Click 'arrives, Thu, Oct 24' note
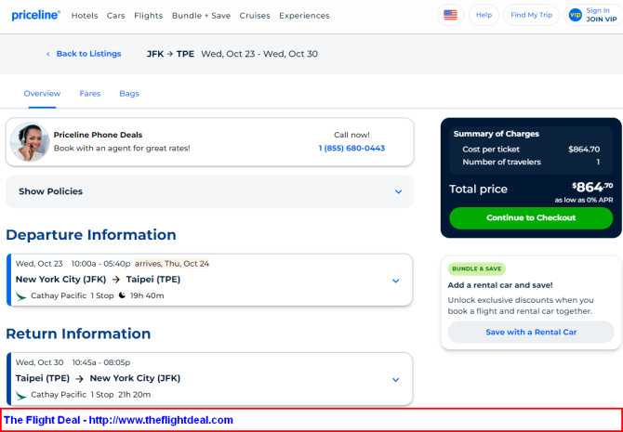 (x=172, y=264)
